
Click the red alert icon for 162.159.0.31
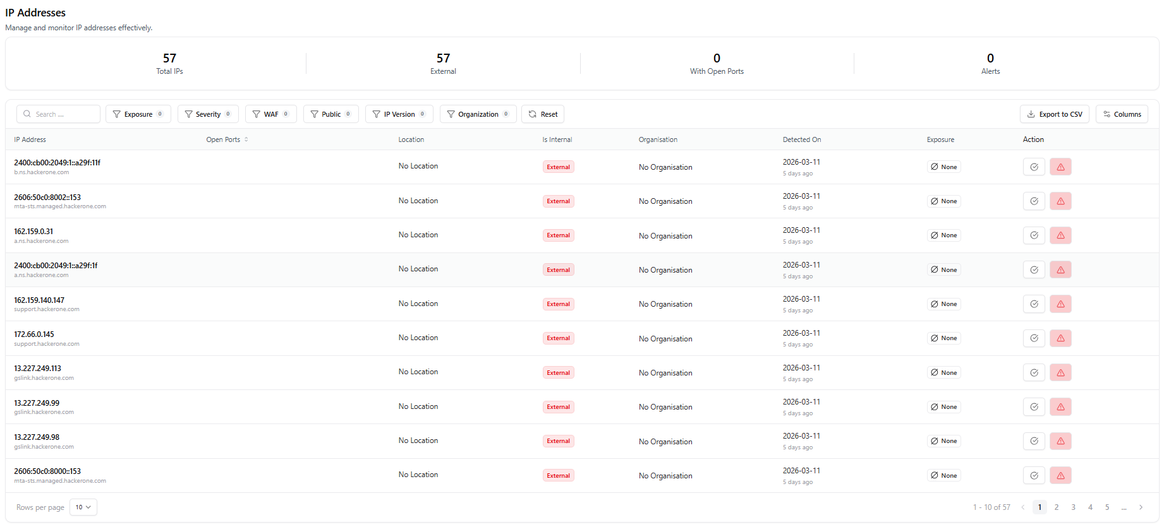pos(1060,235)
